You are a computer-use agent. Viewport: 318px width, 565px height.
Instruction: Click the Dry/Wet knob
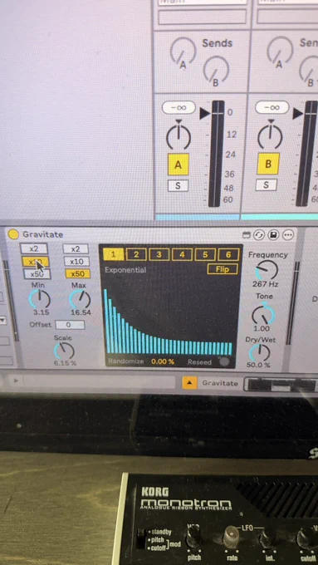pyautogui.click(x=259, y=353)
